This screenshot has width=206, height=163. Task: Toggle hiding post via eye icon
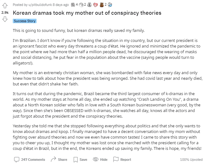(x=96, y=159)
